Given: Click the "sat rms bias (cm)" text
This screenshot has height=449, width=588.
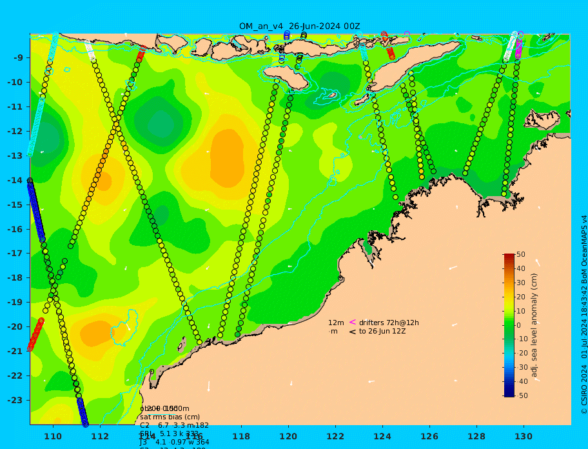Looking at the screenshot, I should 170,417.
